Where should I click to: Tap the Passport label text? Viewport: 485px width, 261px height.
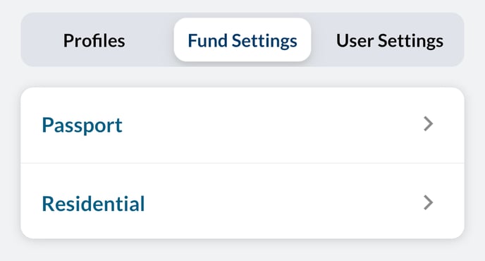tap(82, 126)
